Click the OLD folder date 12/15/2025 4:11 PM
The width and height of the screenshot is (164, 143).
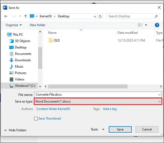[x=131, y=40]
